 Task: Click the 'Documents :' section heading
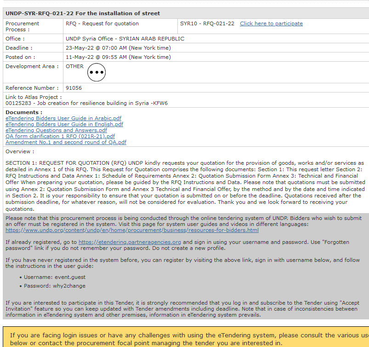coord(24,112)
